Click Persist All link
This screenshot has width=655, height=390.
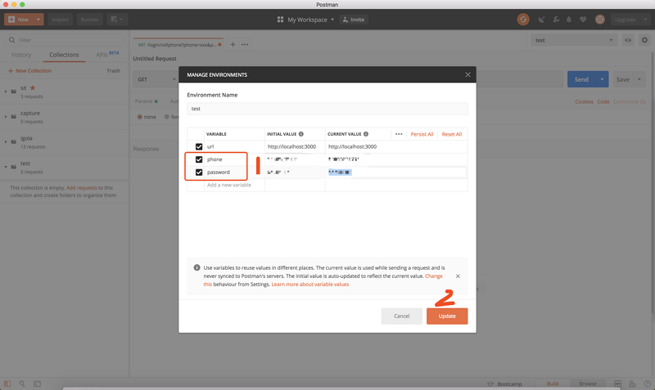tap(422, 134)
